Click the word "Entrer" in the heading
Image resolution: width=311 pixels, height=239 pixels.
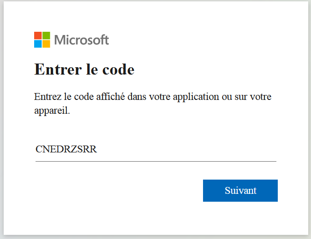click(53, 70)
